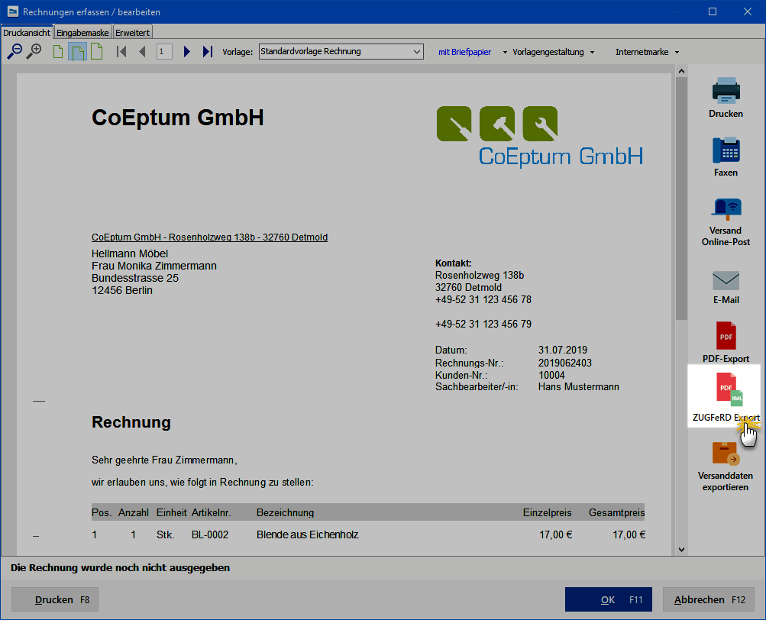
Task: Click the zoom out magnifier icon
Action: [15, 52]
